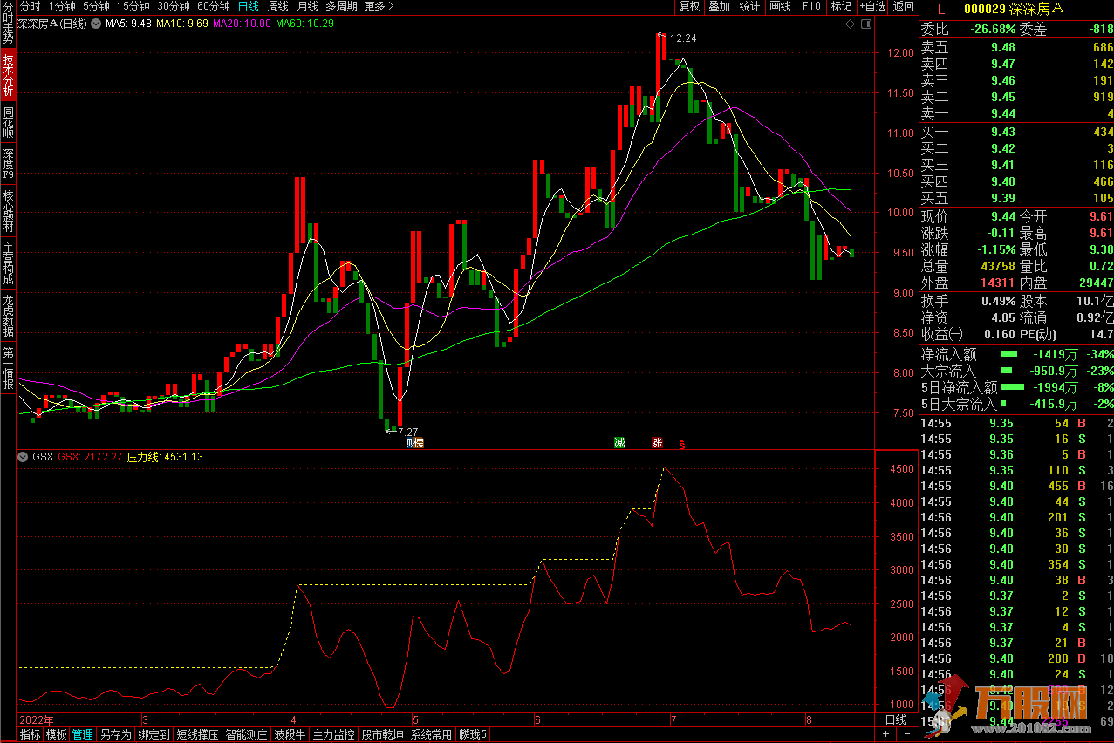This screenshot has height=743, width=1114.
Task: Zoom out the chart with the − button
Action: click(906, 733)
